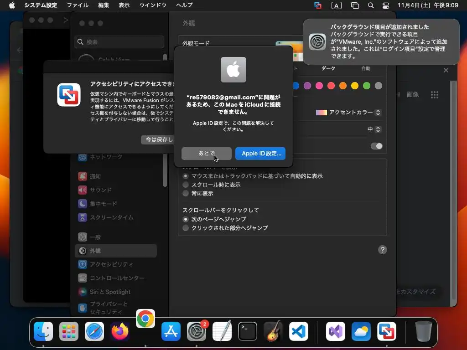Select 常に表示 radio button

(x=186, y=193)
